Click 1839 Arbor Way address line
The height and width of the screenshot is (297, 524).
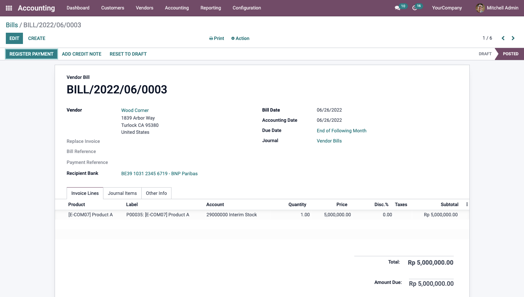138,118
